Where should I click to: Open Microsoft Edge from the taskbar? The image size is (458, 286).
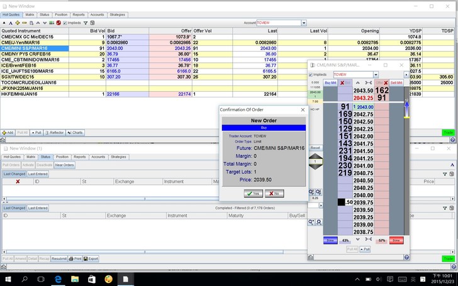(x=59, y=278)
